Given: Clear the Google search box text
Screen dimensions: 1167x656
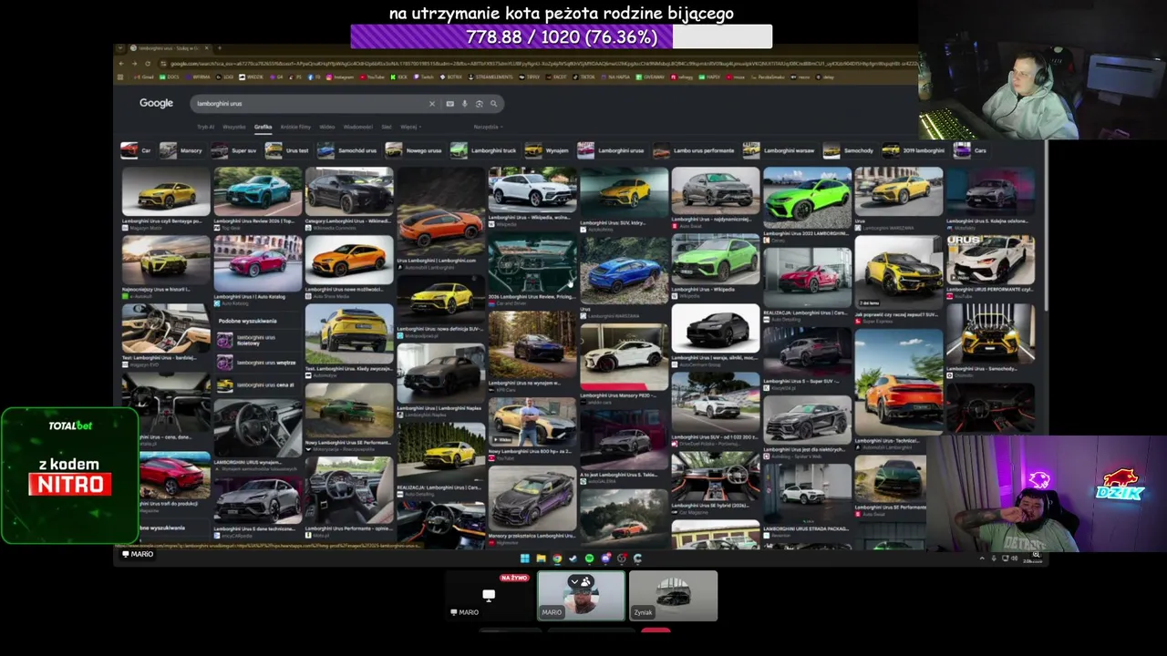Looking at the screenshot, I should click(432, 104).
